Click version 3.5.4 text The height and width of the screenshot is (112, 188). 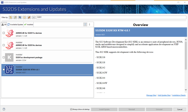(x=21, y=60)
